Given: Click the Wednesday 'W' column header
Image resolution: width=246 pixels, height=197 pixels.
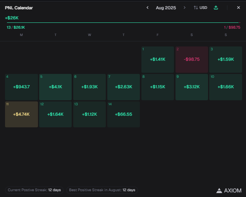Looking at the screenshot, I should [x=89, y=35].
